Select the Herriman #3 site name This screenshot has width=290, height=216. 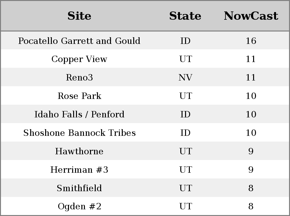pyautogui.click(x=79, y=170)
